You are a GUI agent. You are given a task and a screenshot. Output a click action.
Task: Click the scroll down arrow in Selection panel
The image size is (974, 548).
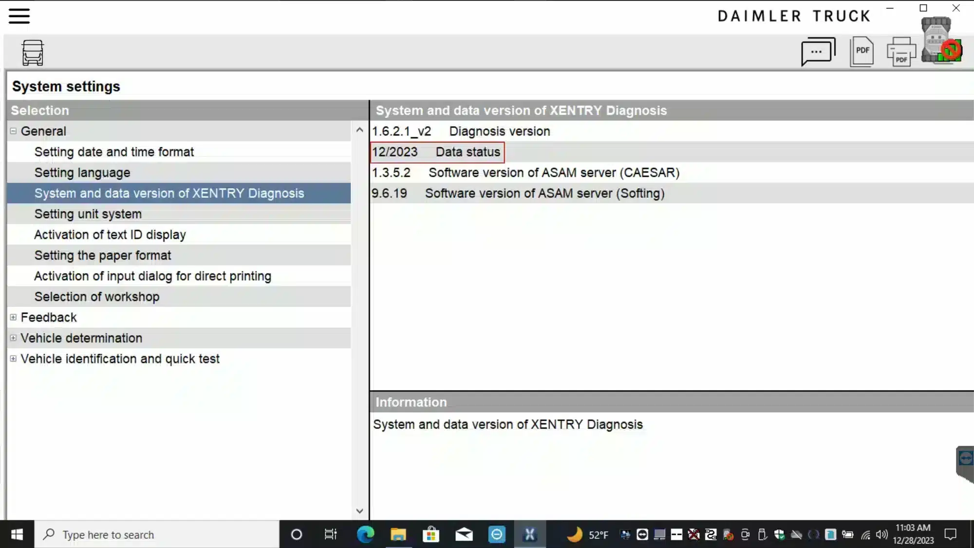click(359, 510)
